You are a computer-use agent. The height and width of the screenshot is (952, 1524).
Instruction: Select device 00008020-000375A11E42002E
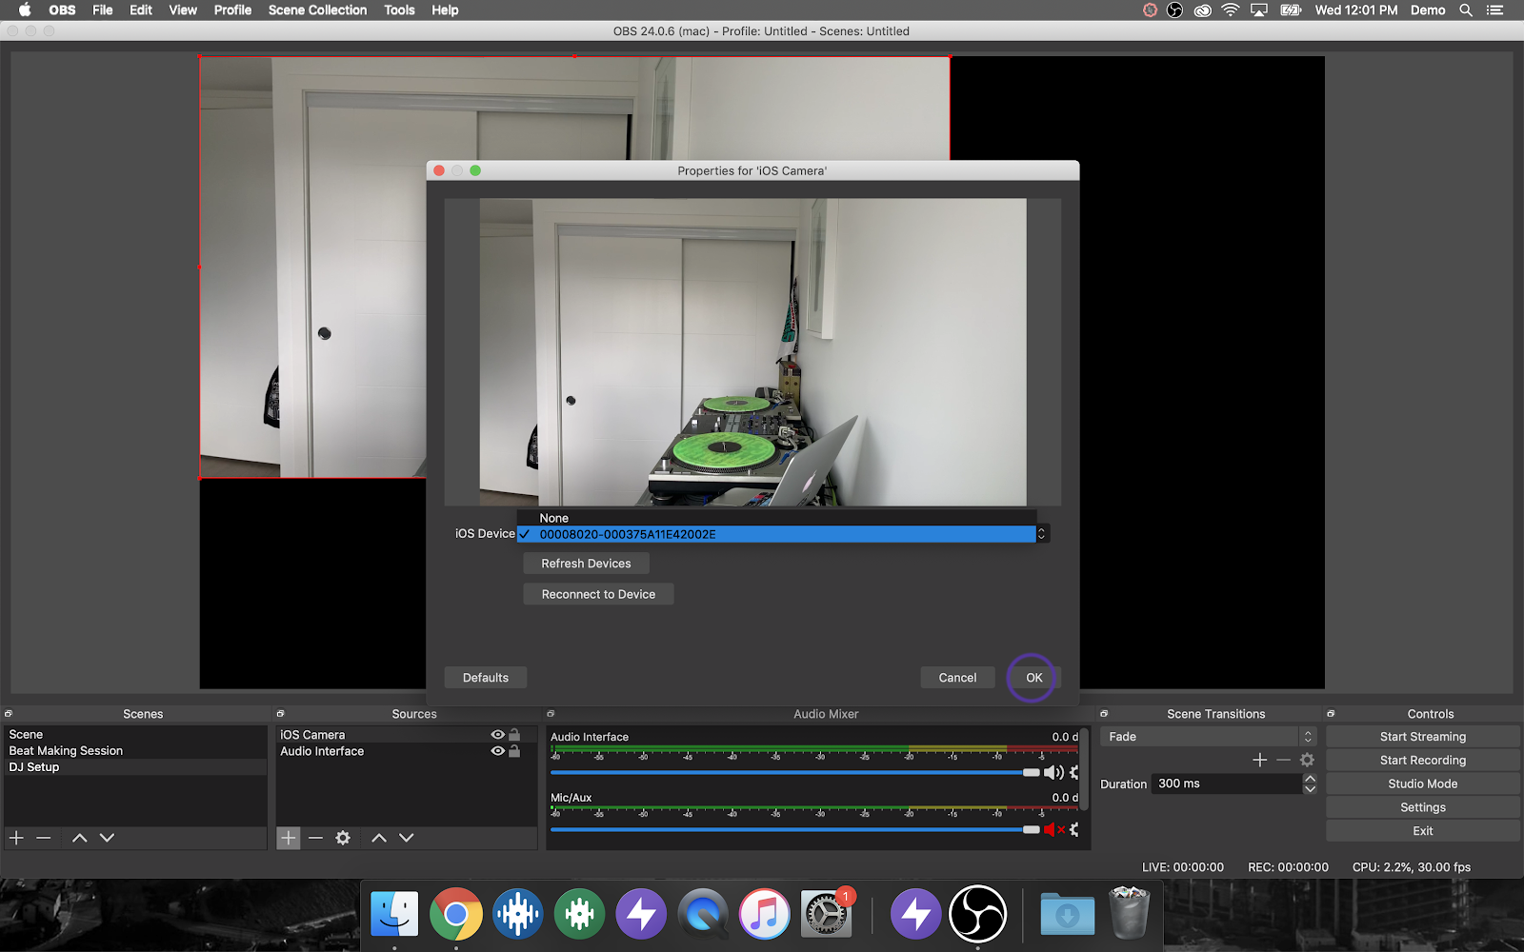pos(776,534)
